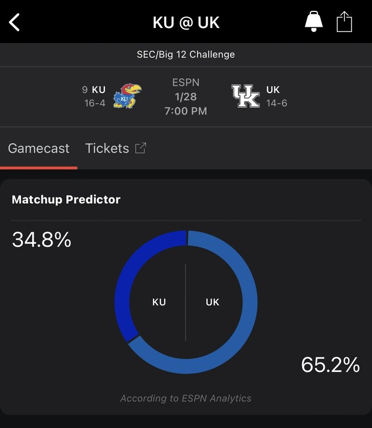Tap the 34.8% KU win probability

[42, 240]
